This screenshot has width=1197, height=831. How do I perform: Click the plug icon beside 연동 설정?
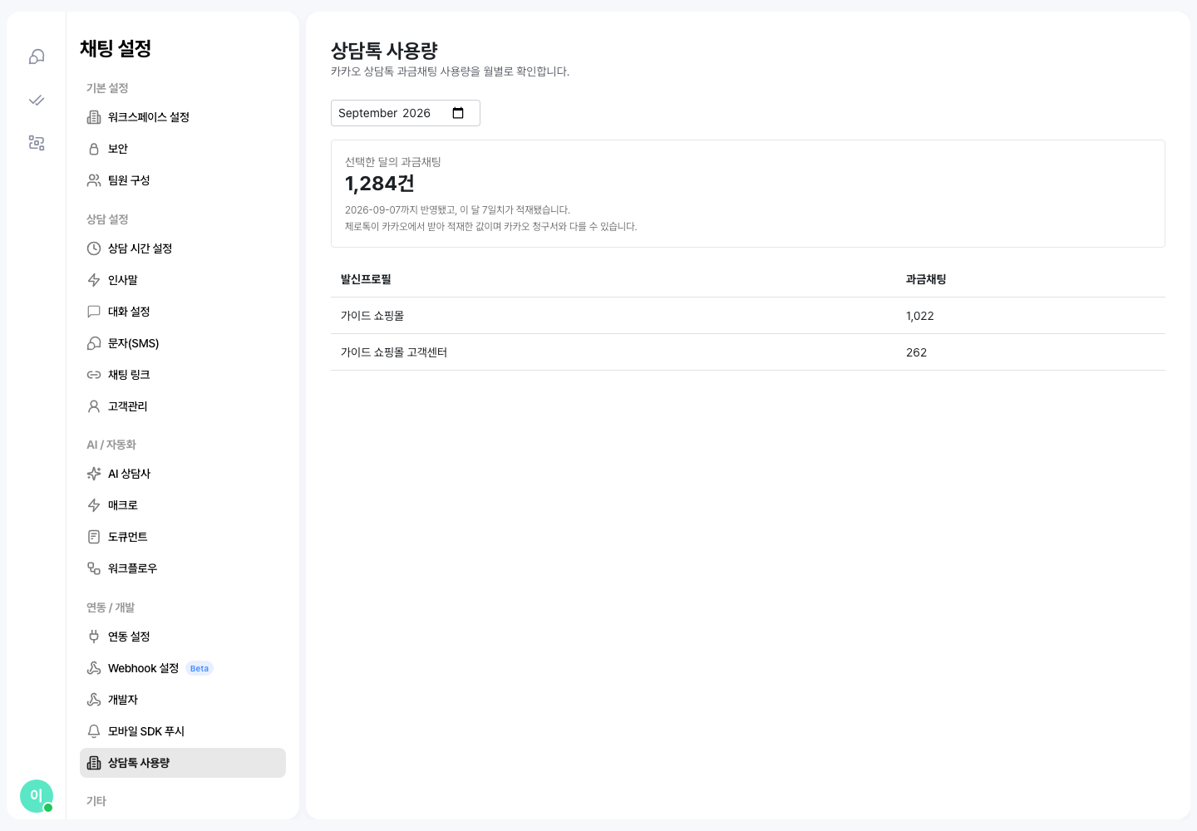point(94,637)
